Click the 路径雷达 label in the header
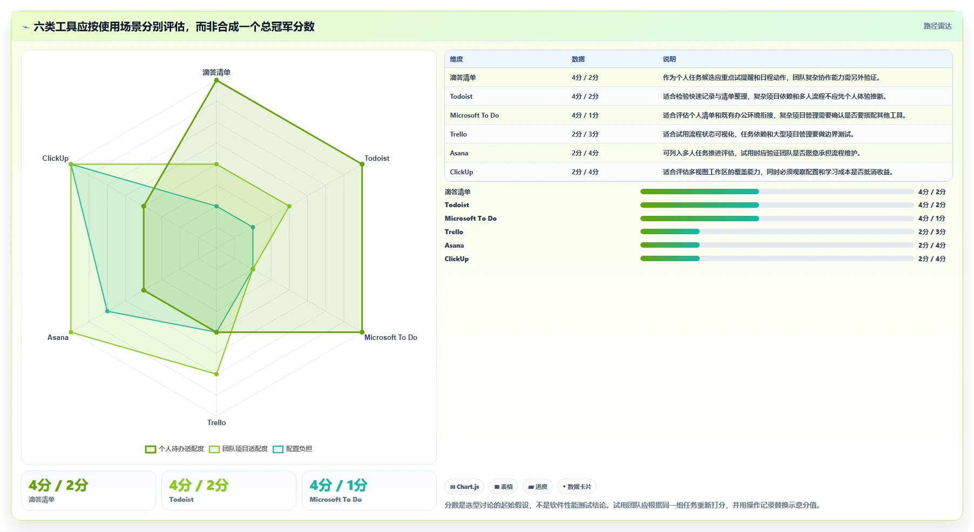 pos(937,26)
